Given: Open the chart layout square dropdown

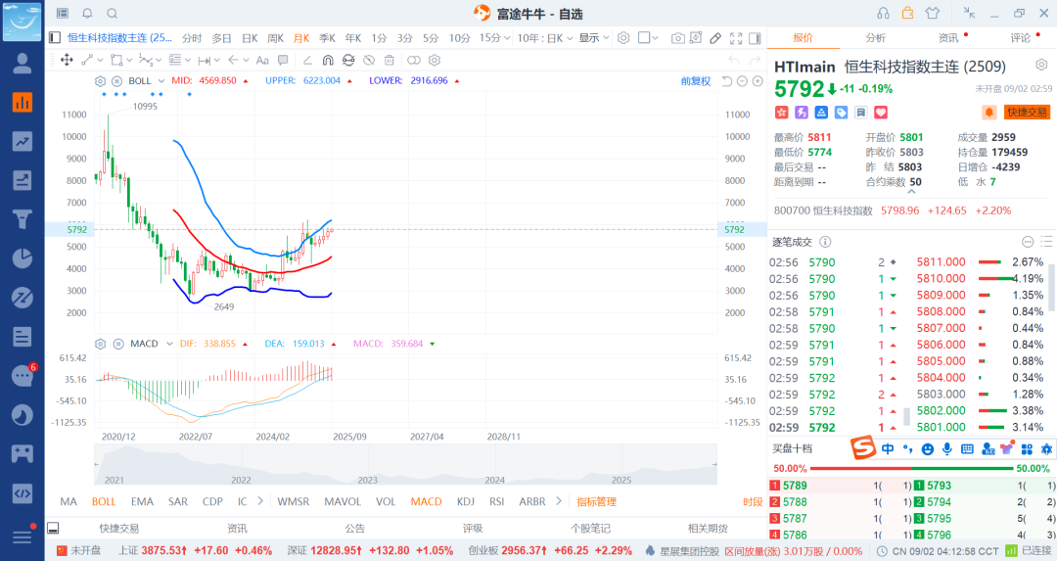Looking at the screenshot, I should (x=648, y=38).
